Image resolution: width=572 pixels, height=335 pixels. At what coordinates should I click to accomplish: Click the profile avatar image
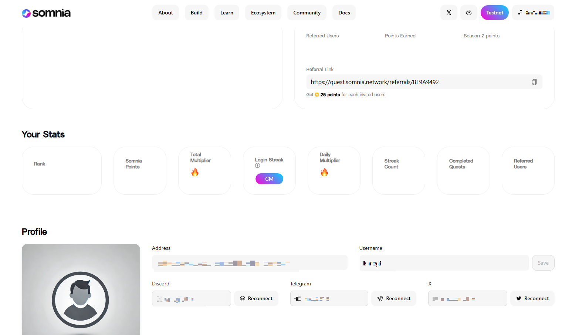click(81, 289)
